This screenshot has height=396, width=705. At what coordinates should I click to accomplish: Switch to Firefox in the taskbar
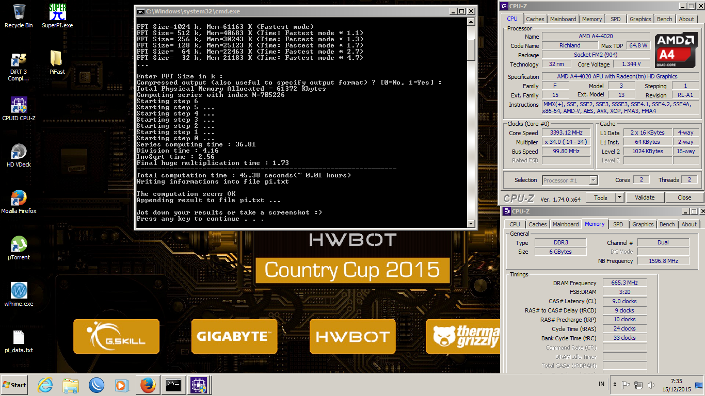[148, 385]
